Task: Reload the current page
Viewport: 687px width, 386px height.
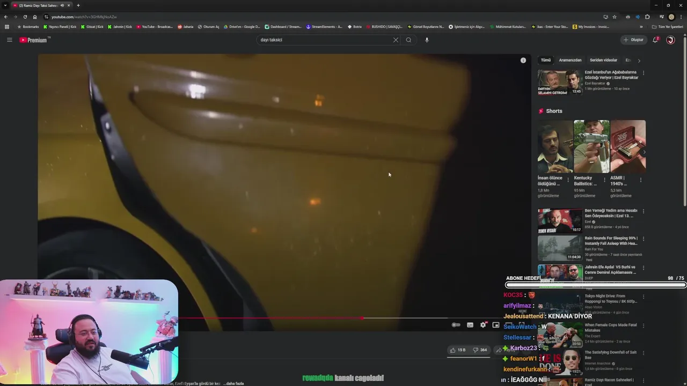Action: tap(25, 17)
